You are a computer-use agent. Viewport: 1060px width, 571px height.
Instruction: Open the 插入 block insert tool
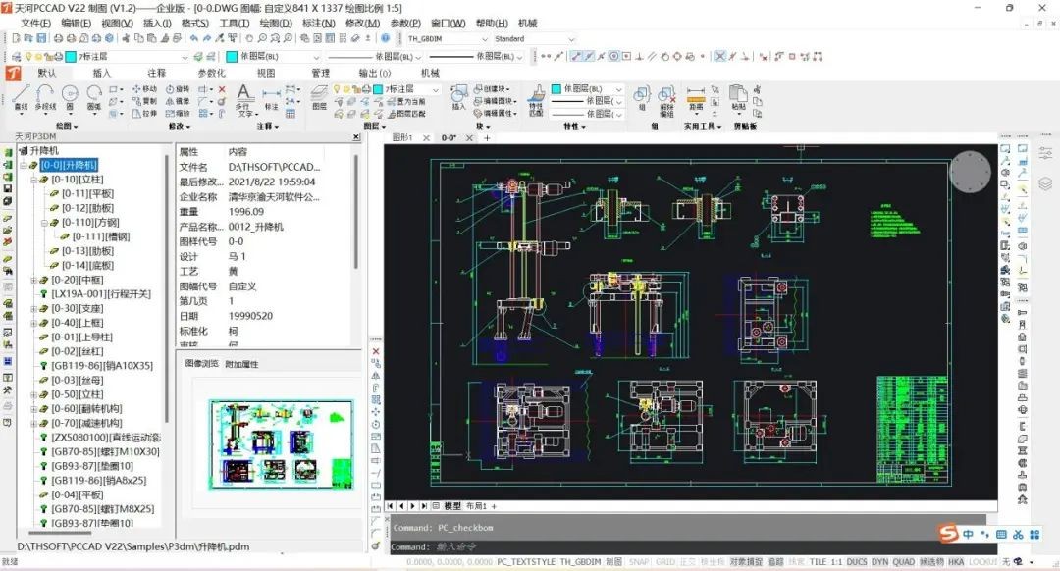457,96
